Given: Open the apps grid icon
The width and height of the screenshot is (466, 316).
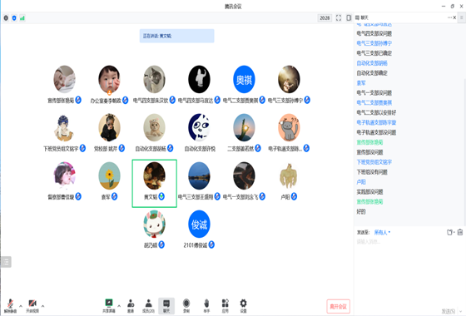Looking at the screenshot, I should (x=226, y=306).
